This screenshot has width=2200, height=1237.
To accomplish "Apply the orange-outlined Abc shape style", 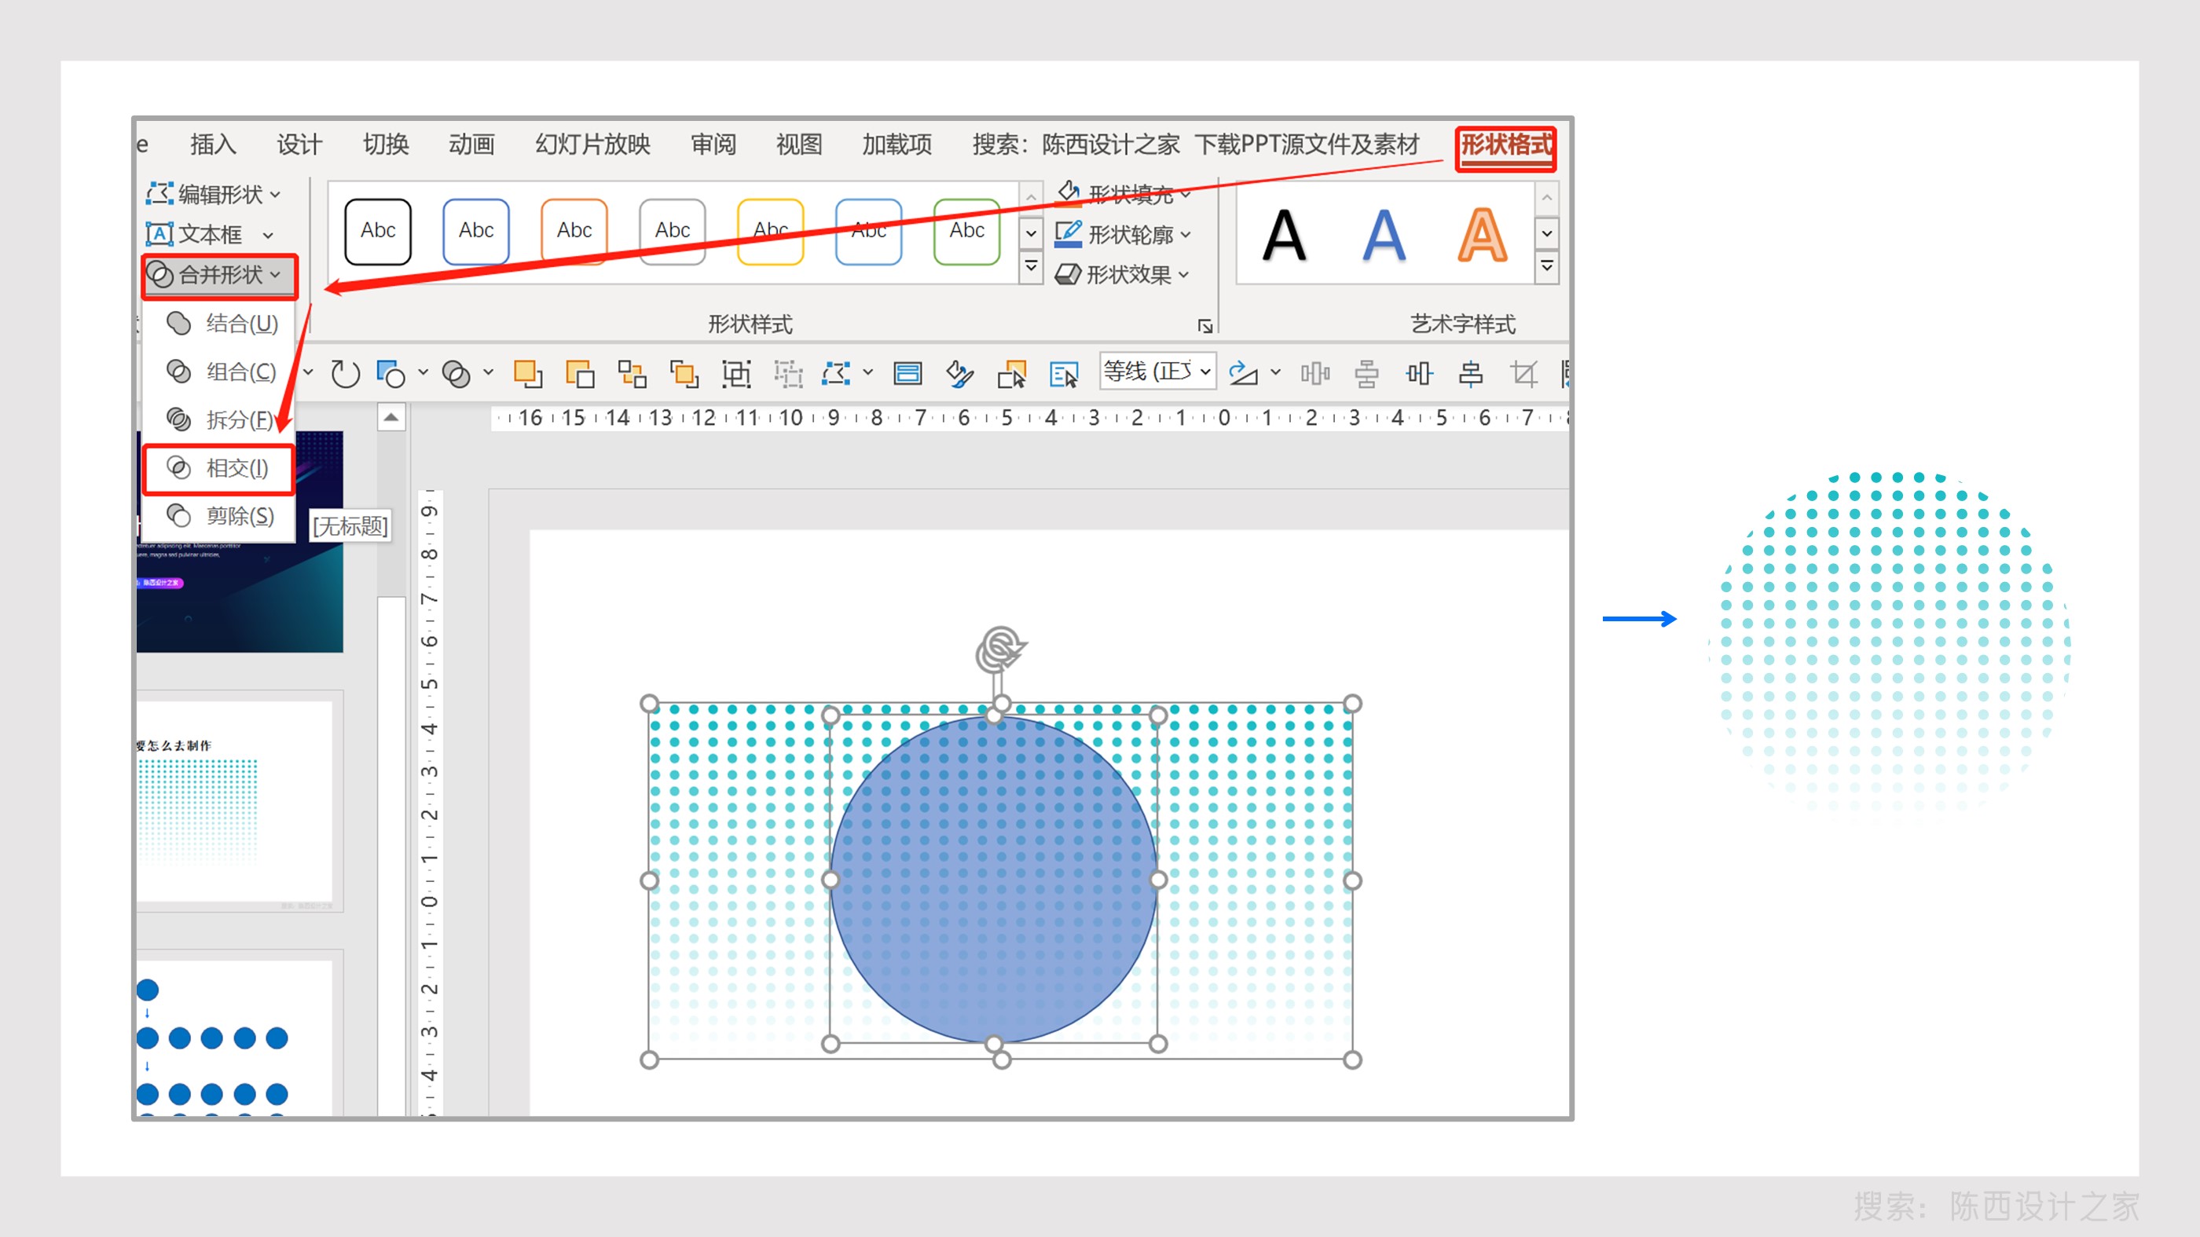I will [574, 232].
